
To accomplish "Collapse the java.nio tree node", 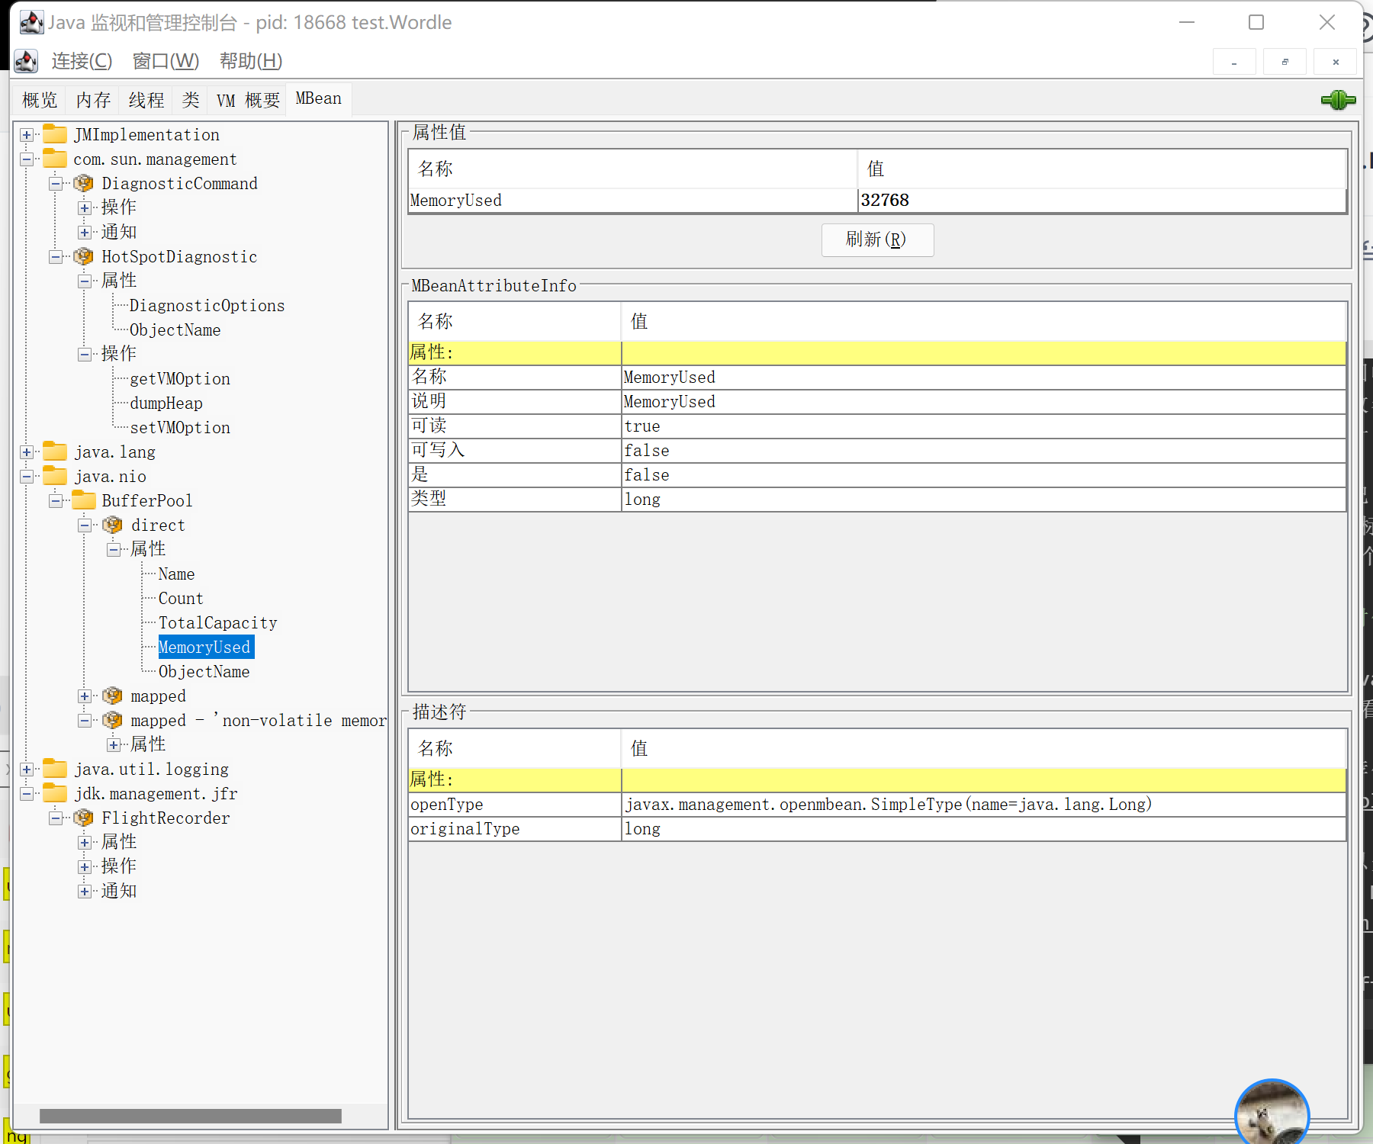I will pyautogui.click(x=27, y=477).
